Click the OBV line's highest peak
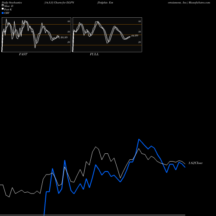The width and height of the screenshot is (216, 216). 139,139
